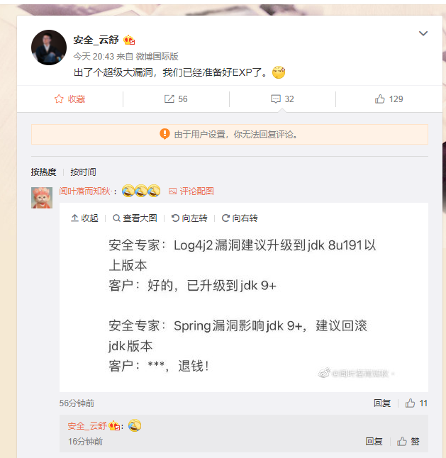Rotate image left with 向左转
446x458 pixels.
pos(189,218)
